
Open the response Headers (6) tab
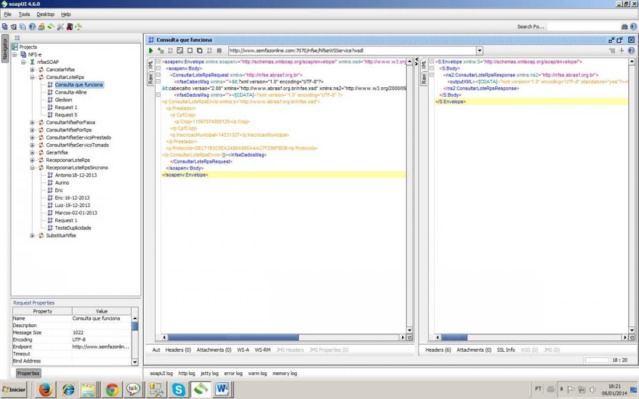point(438,350)
